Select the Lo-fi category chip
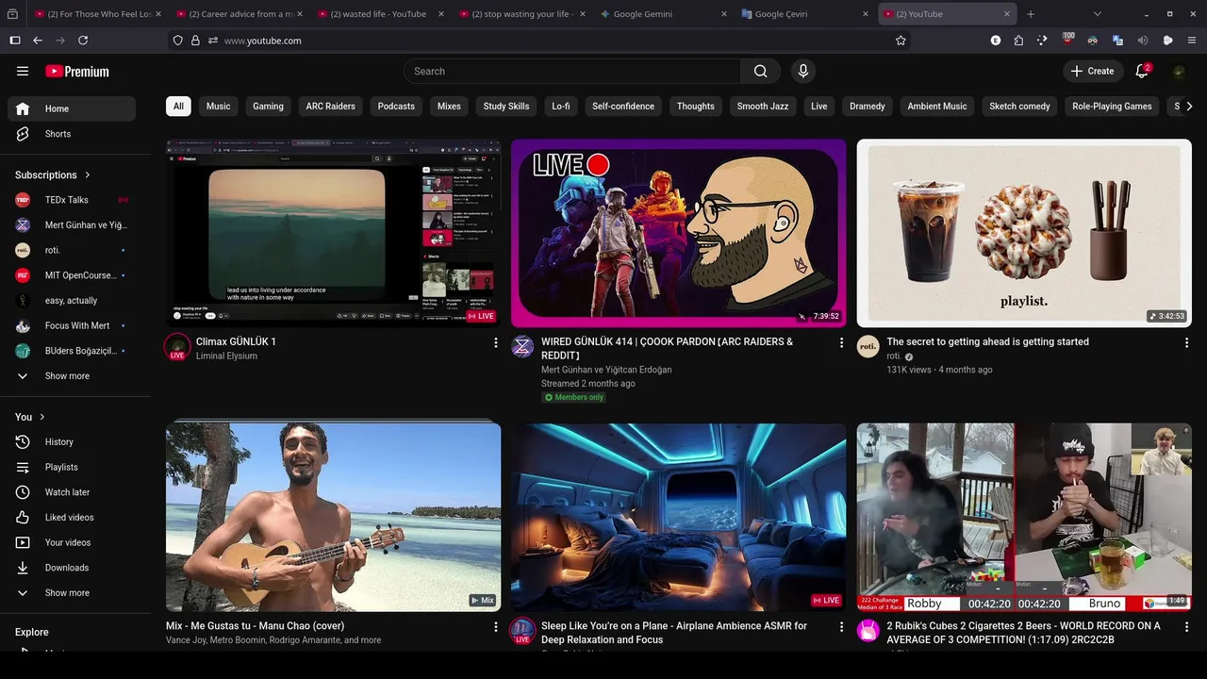 pos(561,107)
